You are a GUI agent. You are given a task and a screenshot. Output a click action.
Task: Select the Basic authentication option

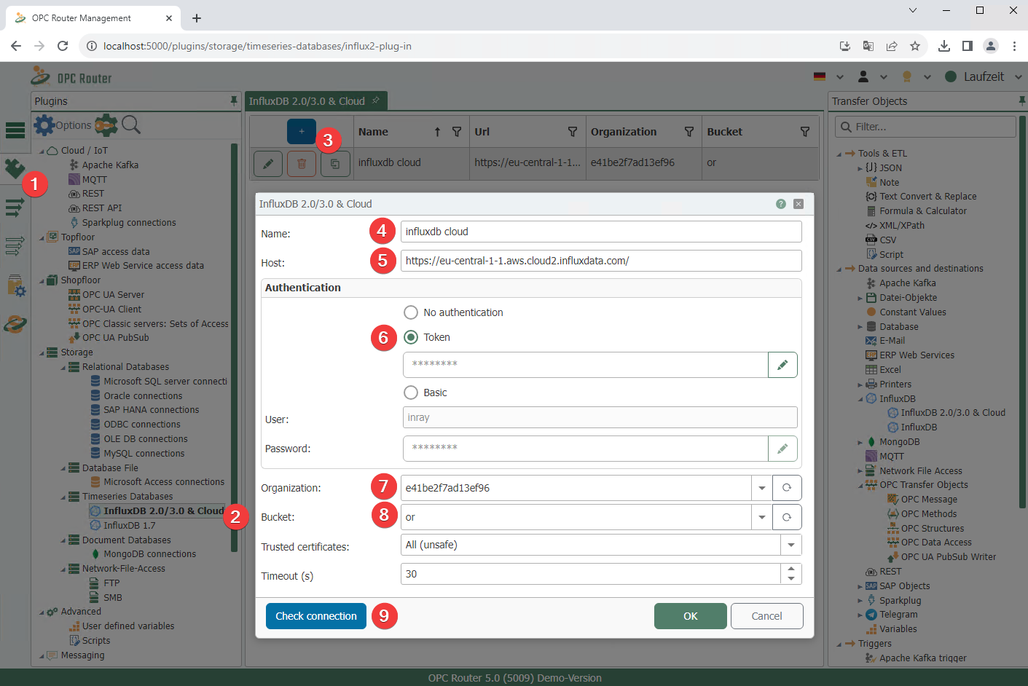click(x=411, y=393)
